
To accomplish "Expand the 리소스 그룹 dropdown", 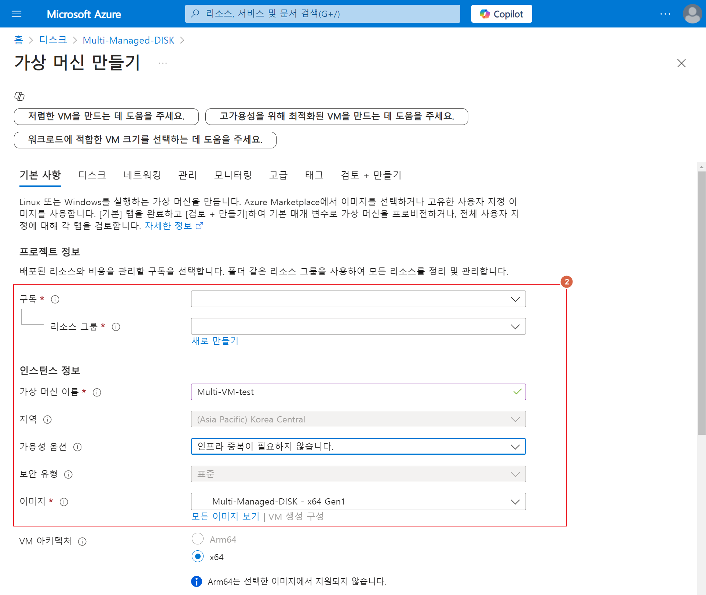I will coord(358,326).
